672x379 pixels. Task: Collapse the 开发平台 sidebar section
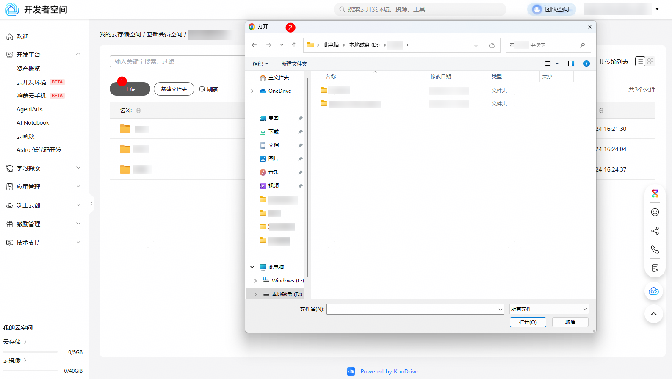[x=78, y=54]
